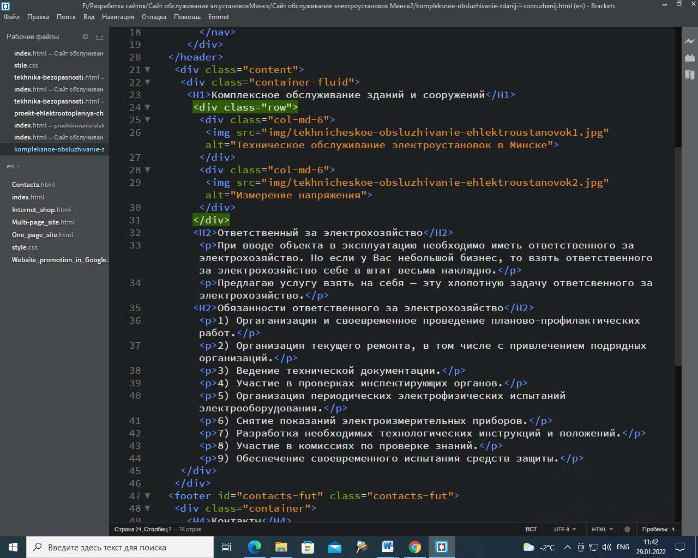Viewport: 698px width, 558px height.
Task: Click the linting status circle in the status bar
Action: 627,529
